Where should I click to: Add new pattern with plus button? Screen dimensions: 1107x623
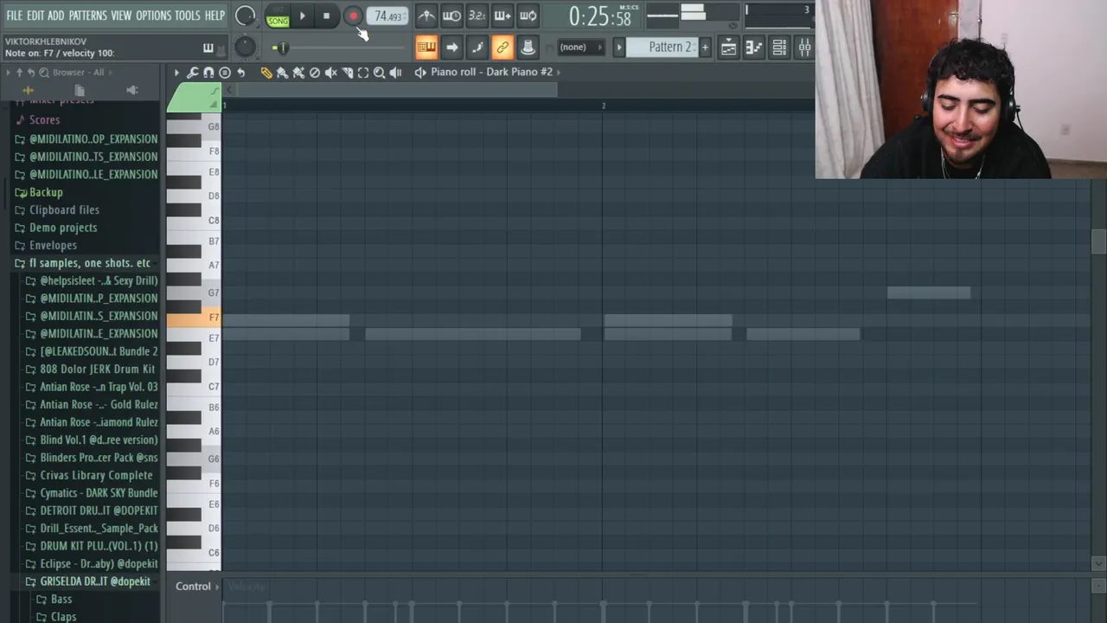(705, 47)
